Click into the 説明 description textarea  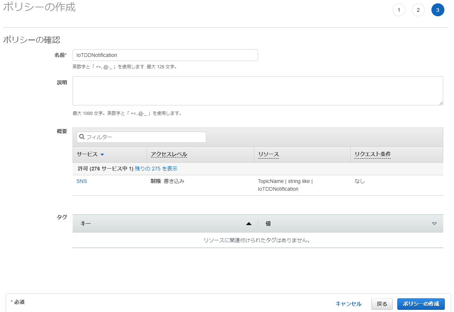(258, 91)
